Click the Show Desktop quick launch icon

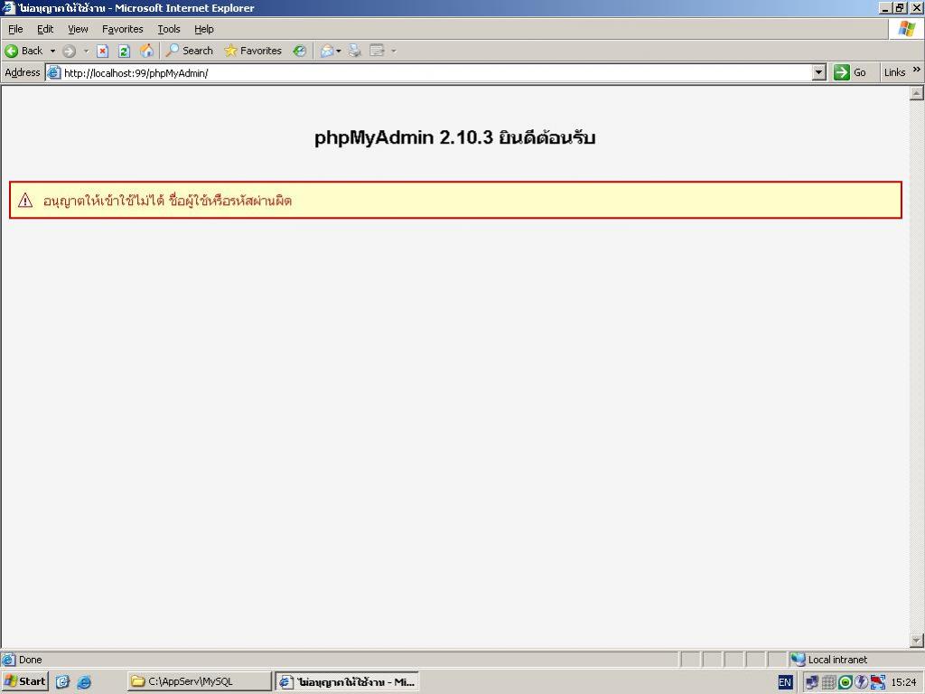pyautogui.click(x=62, y=682)
